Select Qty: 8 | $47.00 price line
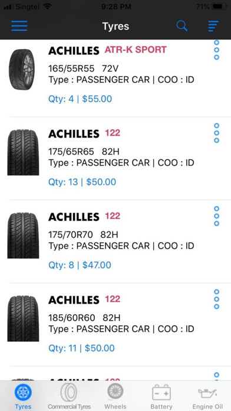Viewport: 231px width, 411px height. coord(80,265)
